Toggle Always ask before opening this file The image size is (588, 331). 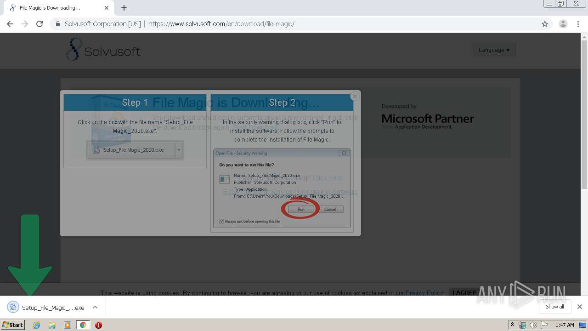click(x=221, y=221)
